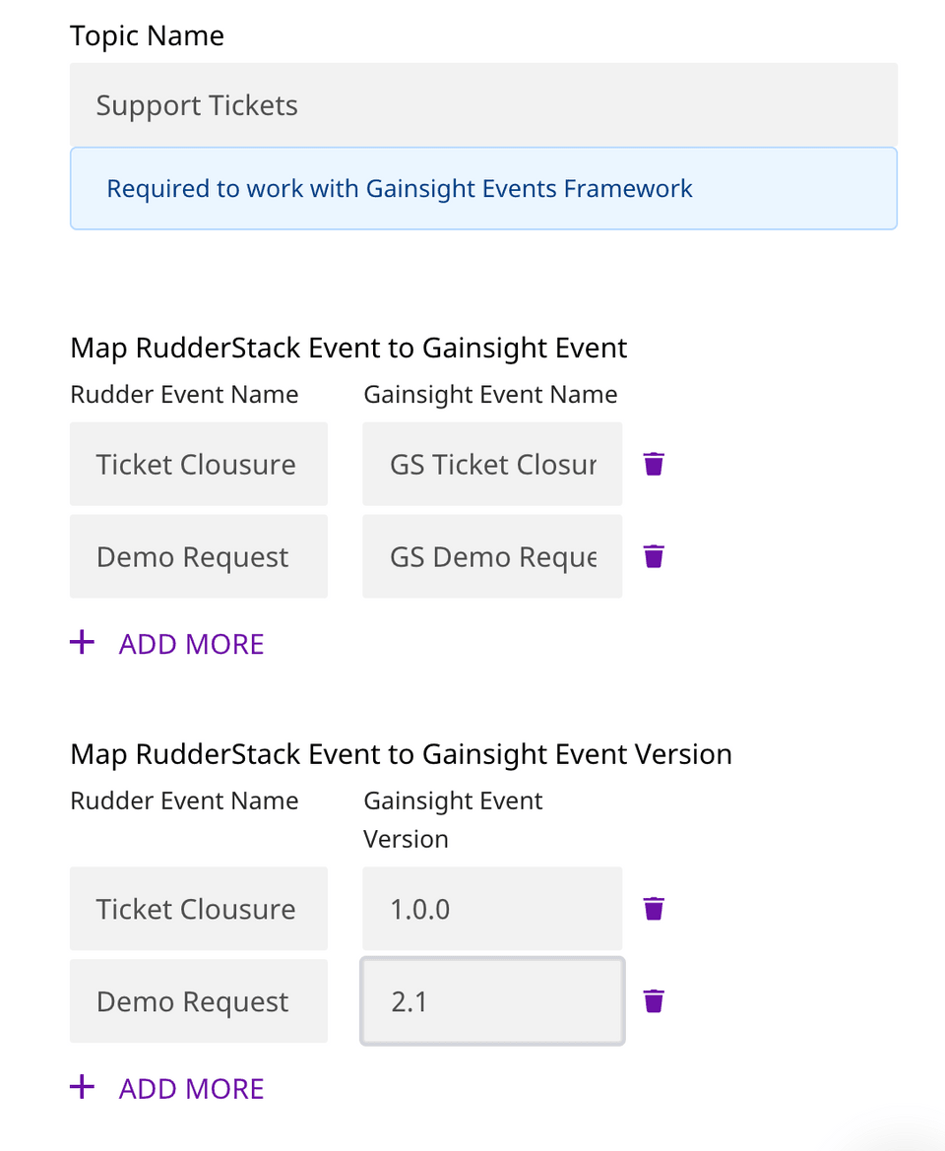Image resolution: width=945 pixels, height=1151 pixels.
Task: Click the Demo Request field under version mapping
Action: tap(198, 1001)
